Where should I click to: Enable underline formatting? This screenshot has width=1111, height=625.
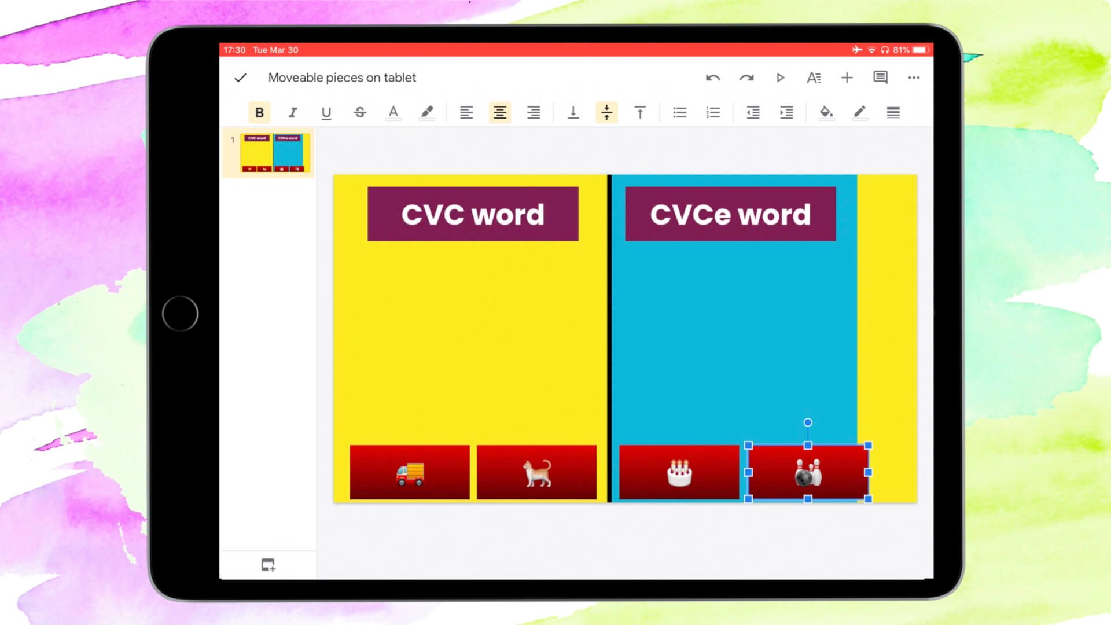[326, 112]
